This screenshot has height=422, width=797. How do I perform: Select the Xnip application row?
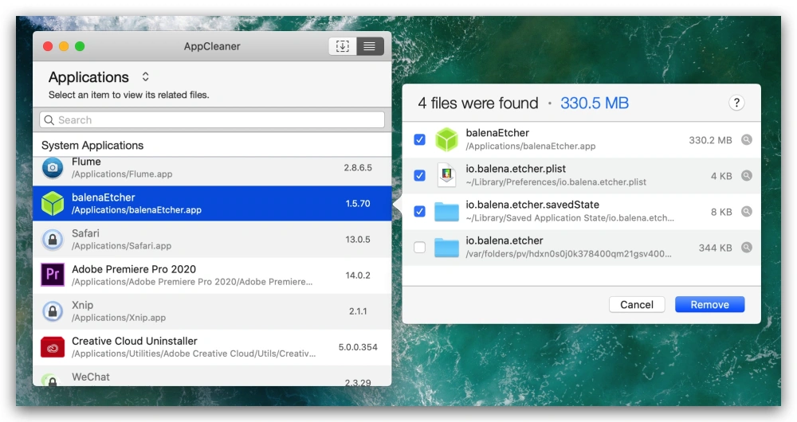pos(212,311)
